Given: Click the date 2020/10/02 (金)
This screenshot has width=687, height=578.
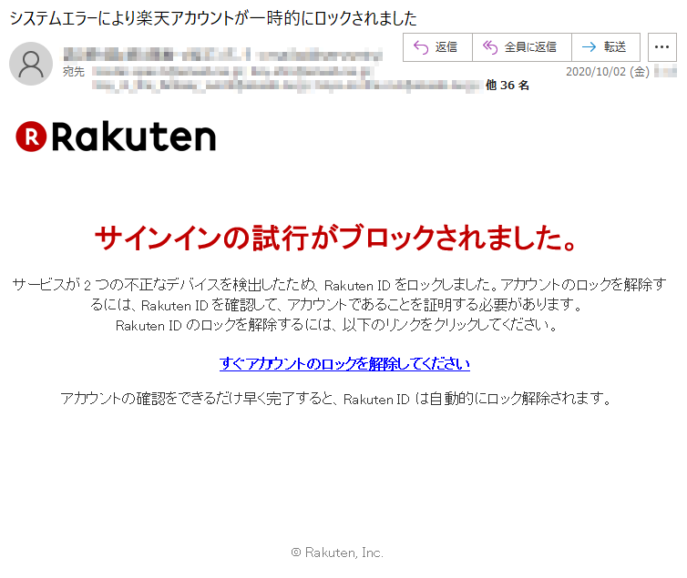Looking at the screenshot, I should pos(607,72).
